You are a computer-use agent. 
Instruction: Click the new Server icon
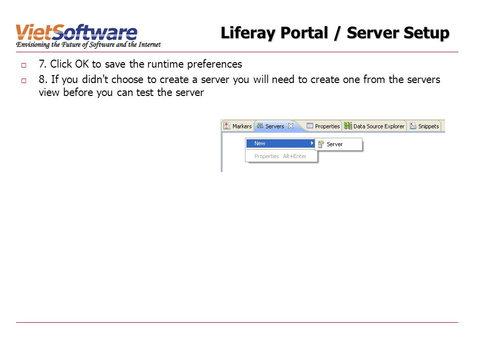321,144
